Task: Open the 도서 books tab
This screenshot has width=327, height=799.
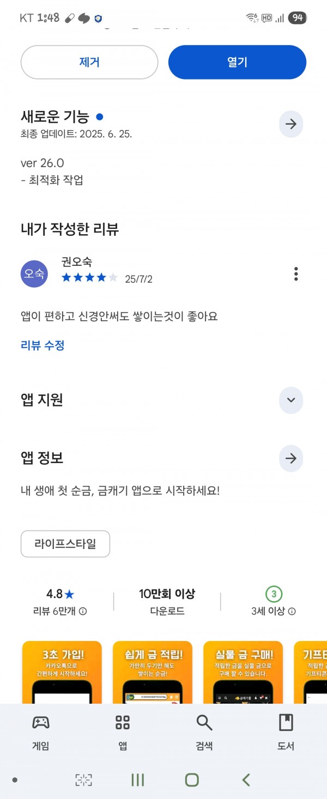Action: click(286, 733)
